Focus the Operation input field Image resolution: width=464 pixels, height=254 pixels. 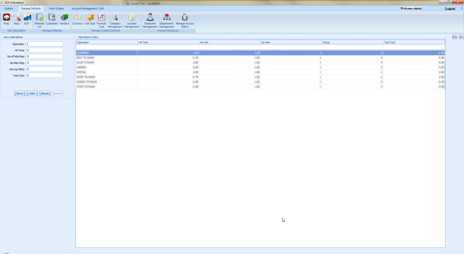tap(45, 44)
